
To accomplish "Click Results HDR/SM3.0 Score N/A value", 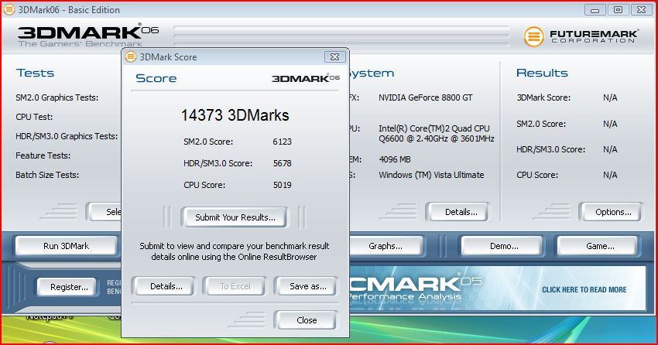I will click(x=610, y=149).
